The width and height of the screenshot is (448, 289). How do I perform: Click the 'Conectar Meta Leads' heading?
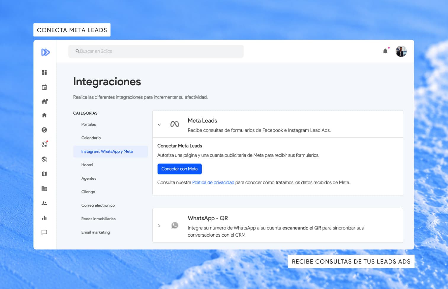180,146
